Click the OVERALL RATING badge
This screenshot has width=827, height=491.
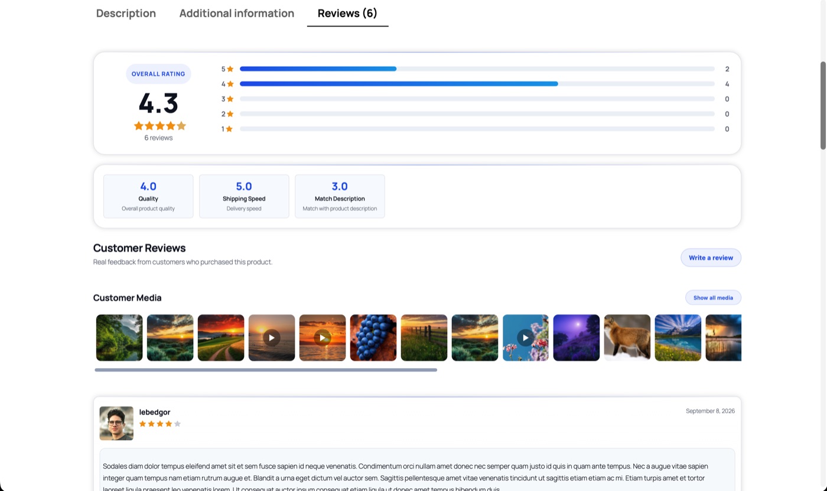[x=158, y=74]
